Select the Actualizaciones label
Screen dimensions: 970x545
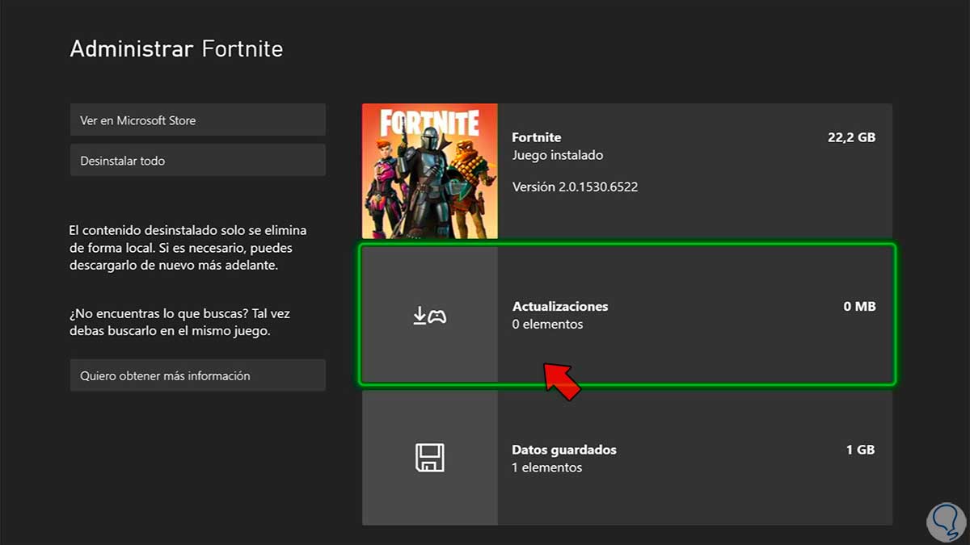click(560, 307)
